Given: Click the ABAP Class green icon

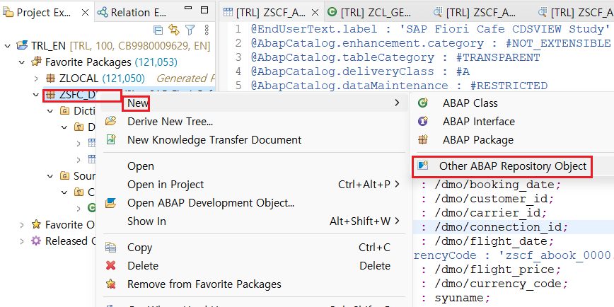Looking at the screenshot, I should click(x=423, y=103).
